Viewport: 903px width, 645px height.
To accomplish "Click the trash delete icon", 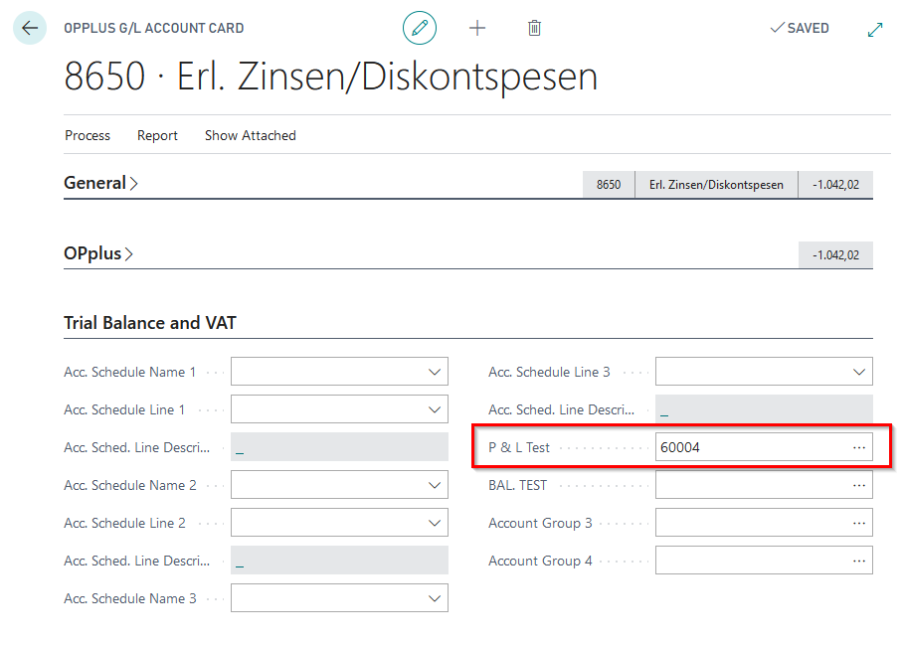I will (x=535, y=29).
